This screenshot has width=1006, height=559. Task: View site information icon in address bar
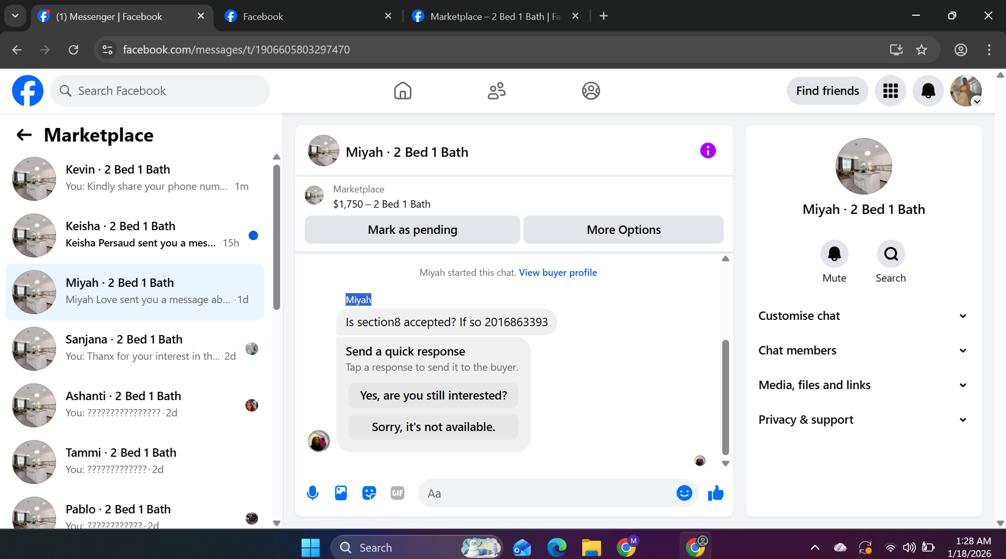(x=108, y=50)
